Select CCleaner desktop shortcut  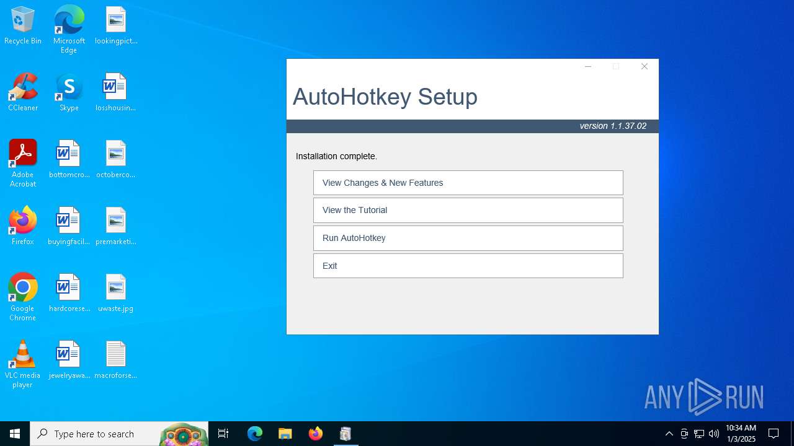(x=23, y=93)
